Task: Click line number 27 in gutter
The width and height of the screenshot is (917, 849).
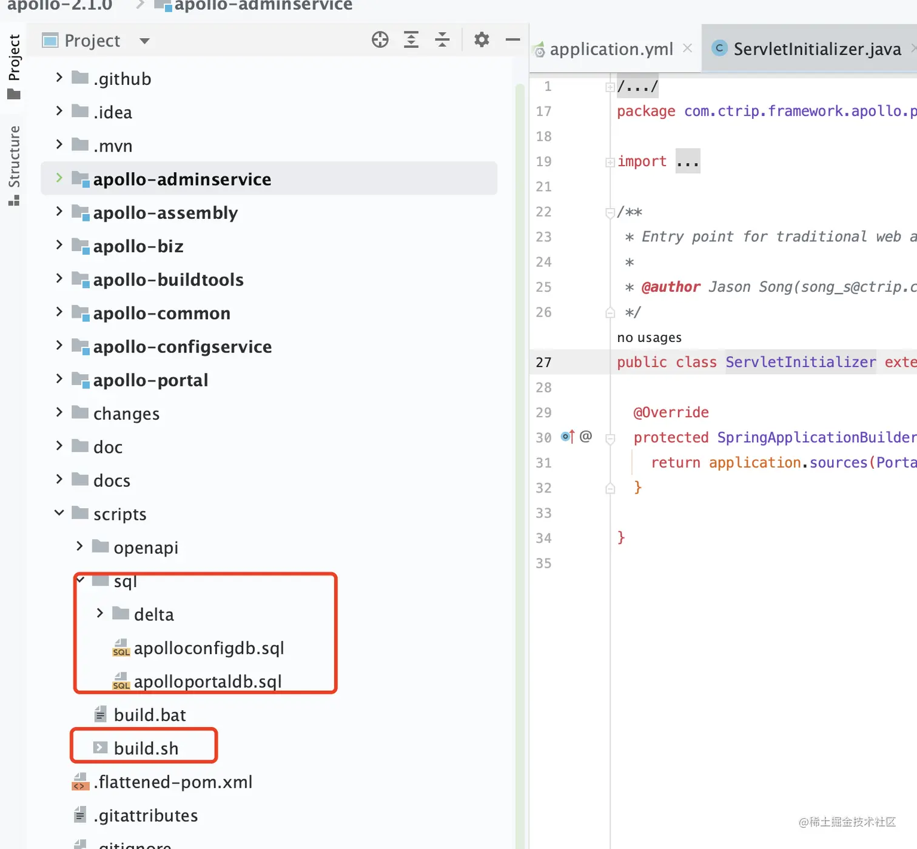Action: click(543, 362)
